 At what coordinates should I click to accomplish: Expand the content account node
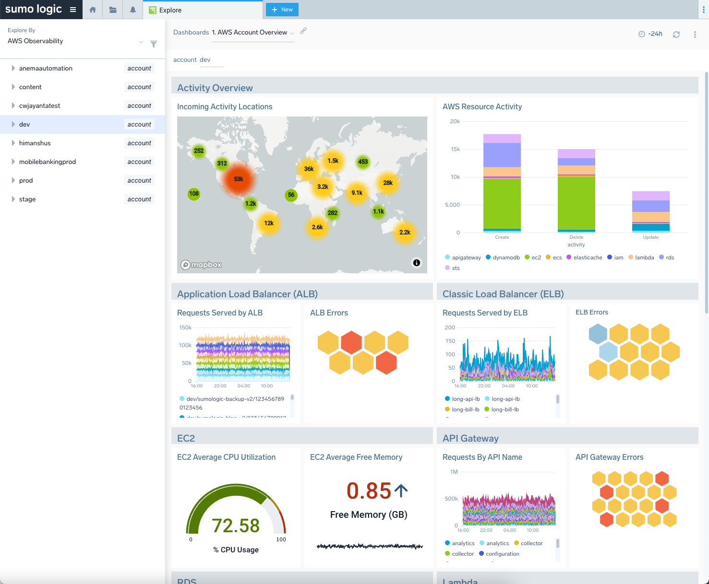[13, 87]
